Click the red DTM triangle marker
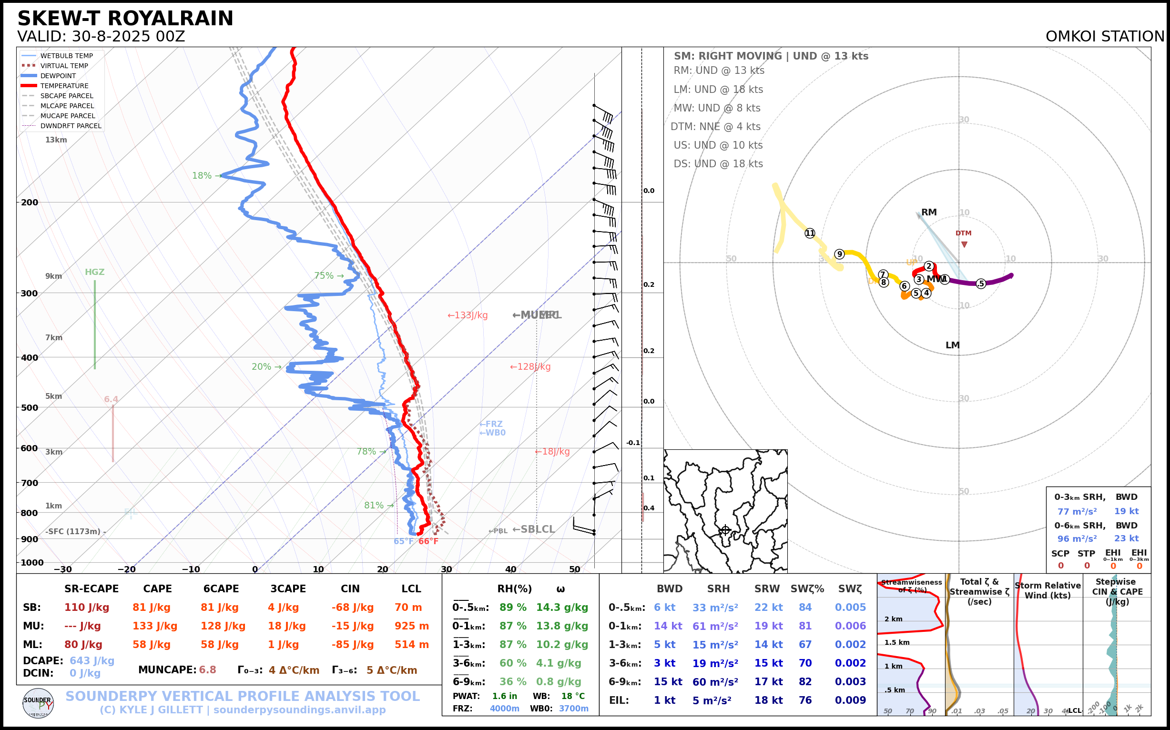Viewport: 1170px width, 730px height. tap(964, 244)
